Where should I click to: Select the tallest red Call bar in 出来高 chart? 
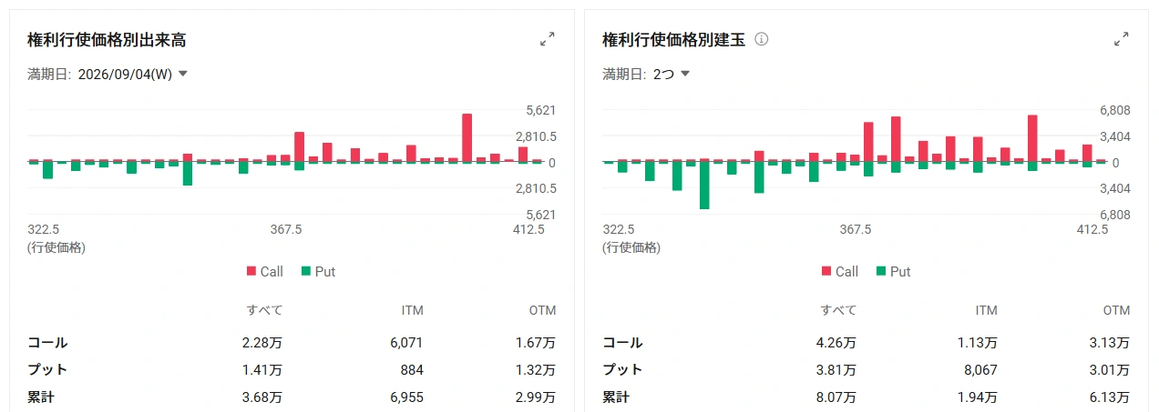[x=467, y=138]
